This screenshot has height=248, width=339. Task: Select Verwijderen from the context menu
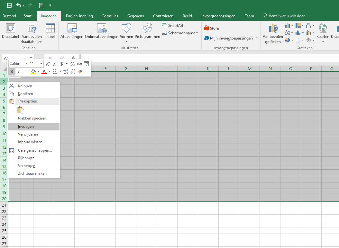click(x=28, y=134)
